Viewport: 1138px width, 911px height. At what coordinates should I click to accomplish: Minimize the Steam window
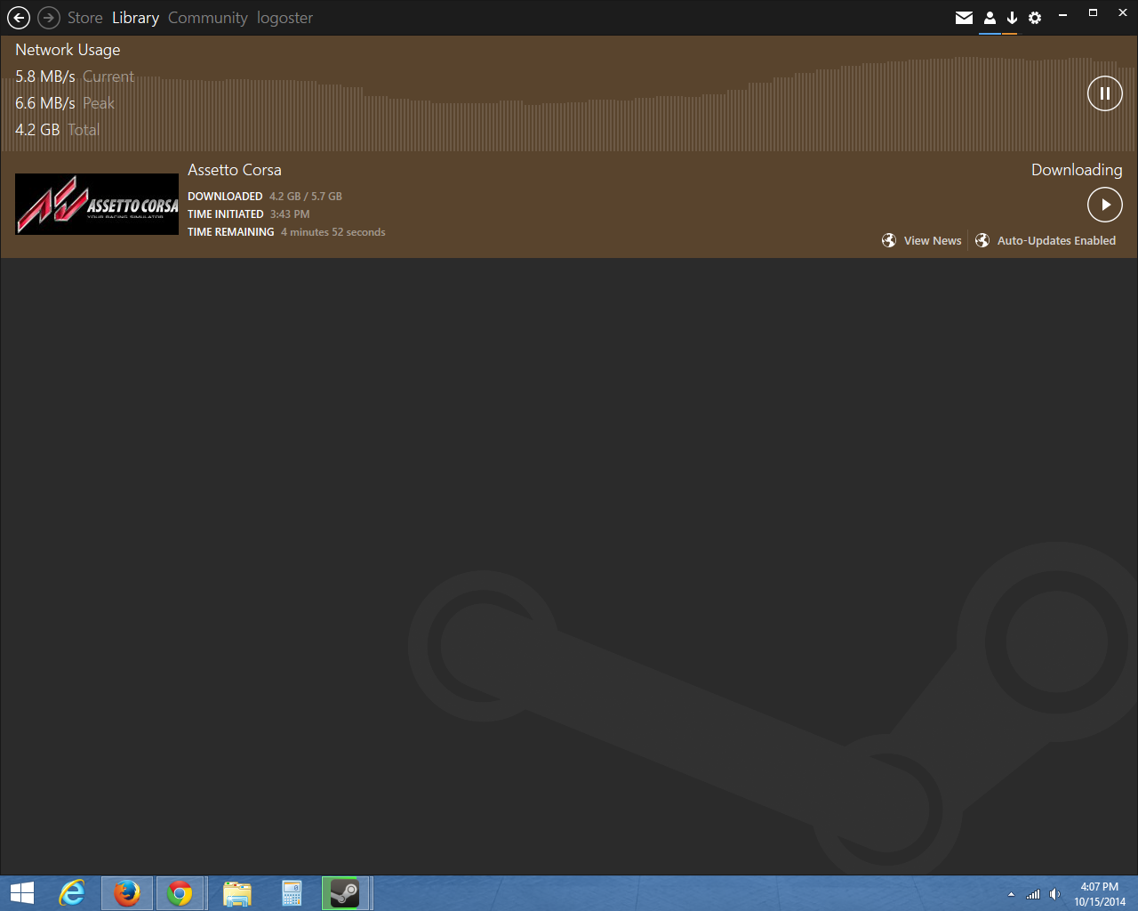point(1062,15)
